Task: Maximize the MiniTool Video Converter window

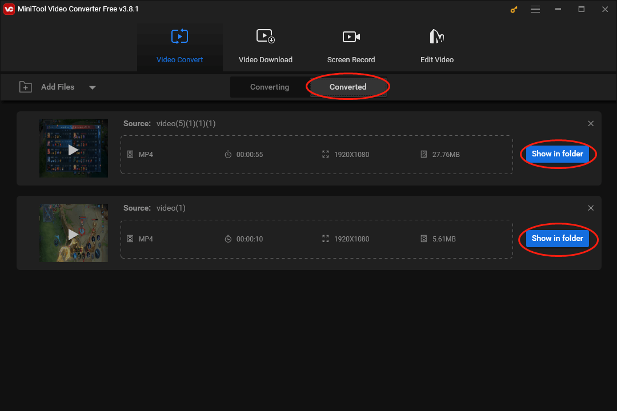Action: (x=581, y=9)
